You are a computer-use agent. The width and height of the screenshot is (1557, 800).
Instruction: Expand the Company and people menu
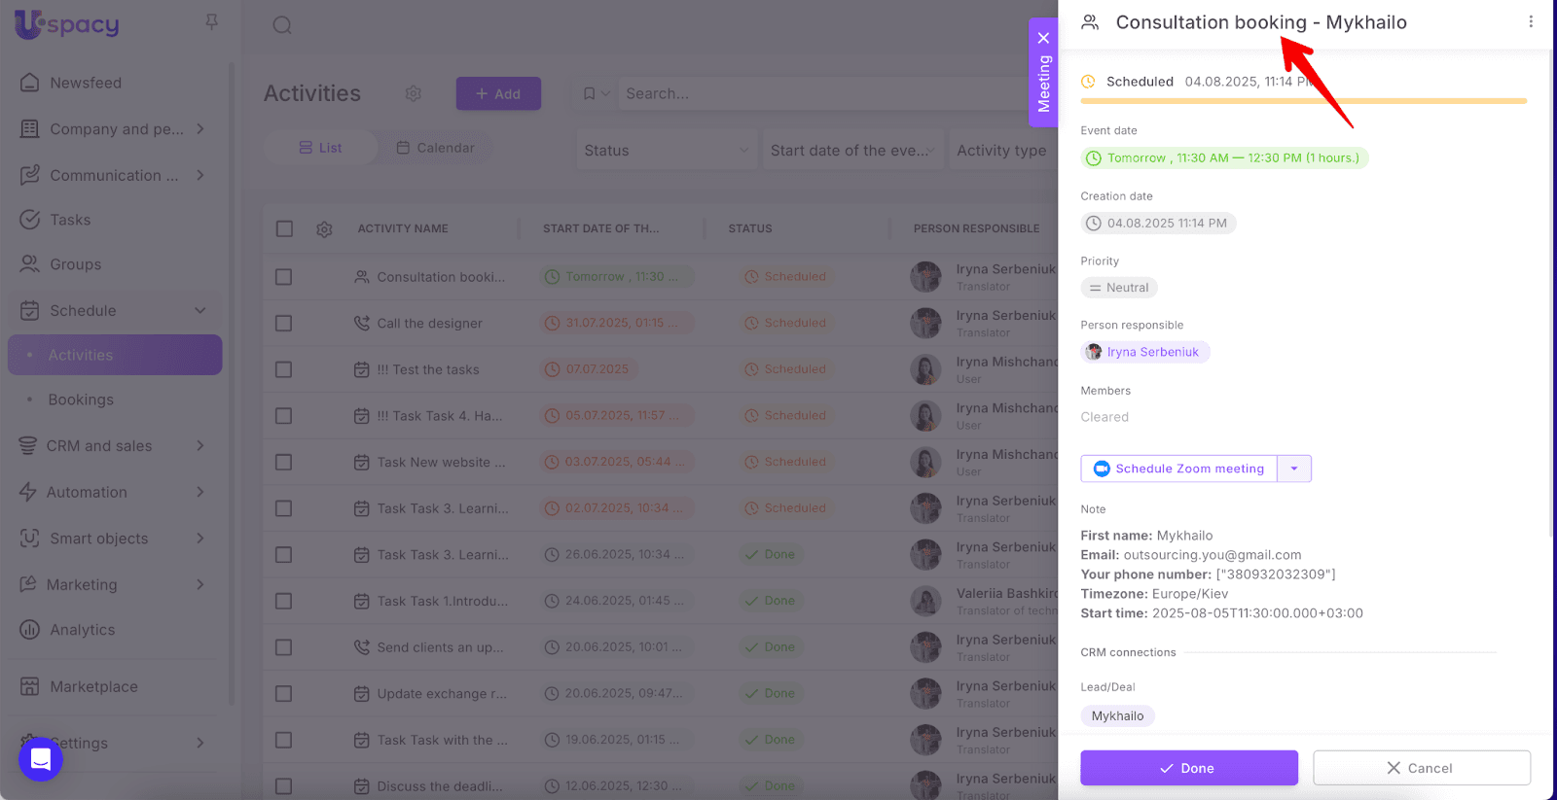(200, 129)
